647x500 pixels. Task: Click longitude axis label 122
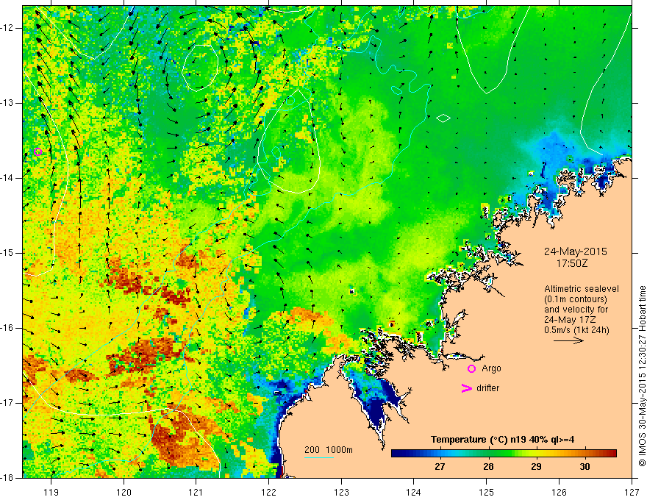[268, 492]
